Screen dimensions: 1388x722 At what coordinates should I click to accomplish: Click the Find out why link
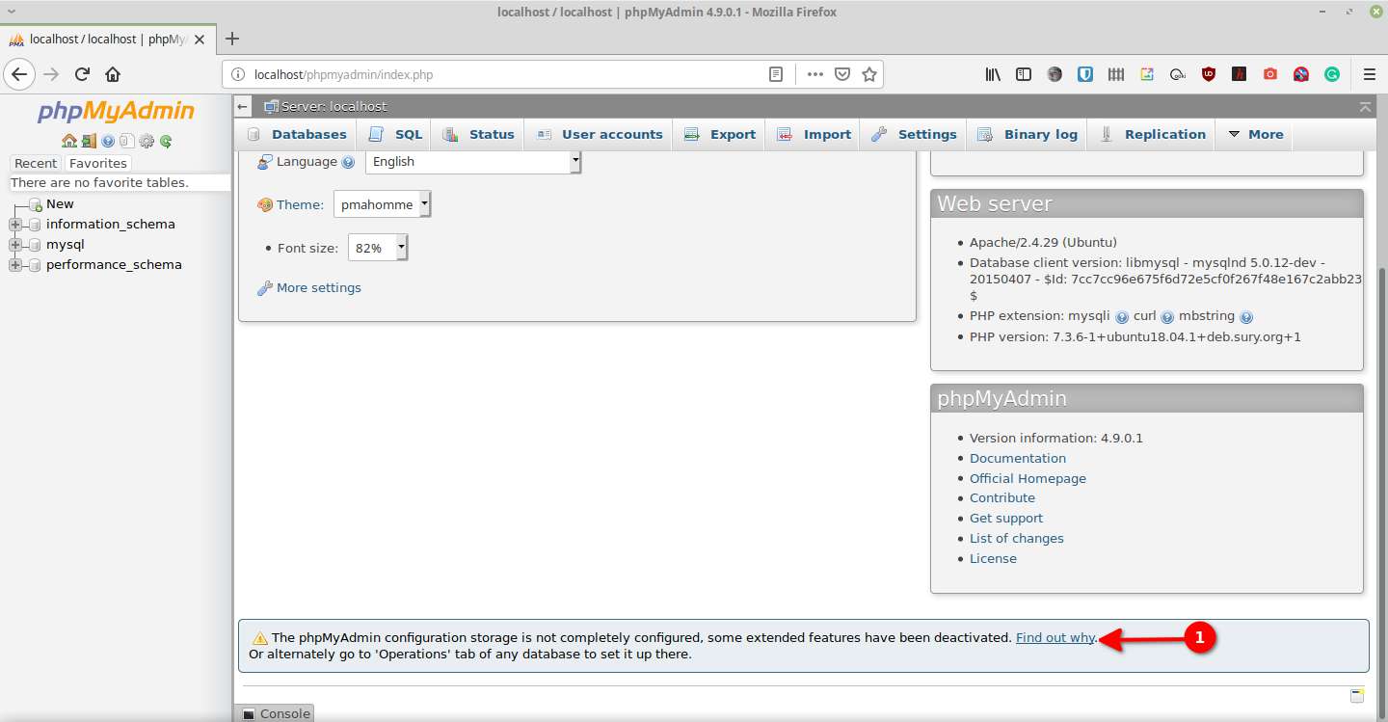coord(1055,638)
